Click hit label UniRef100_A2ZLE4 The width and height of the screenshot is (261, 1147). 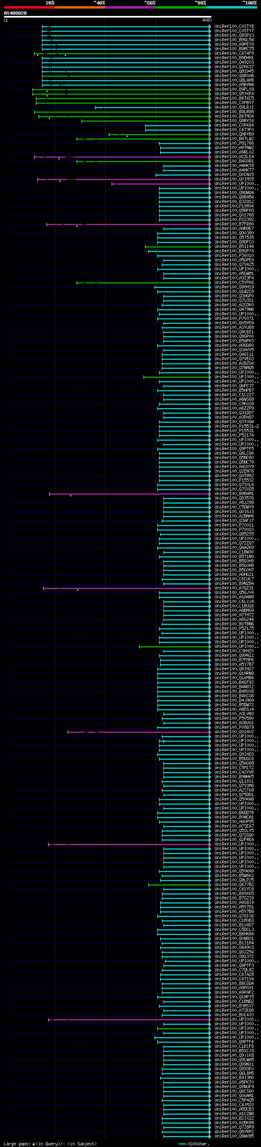pyautogui.click(x=234, y=157)
